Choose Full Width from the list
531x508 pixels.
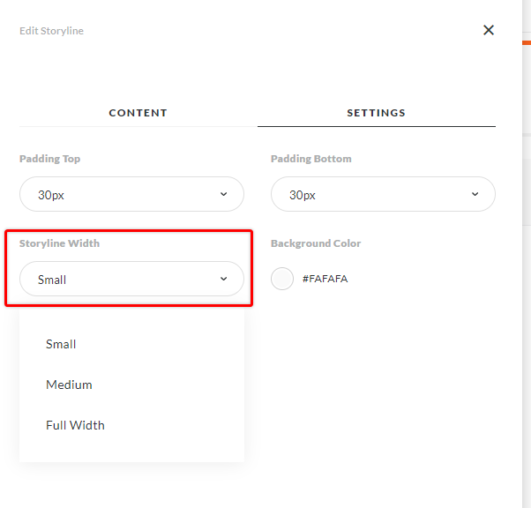click(x=75, y=425)
